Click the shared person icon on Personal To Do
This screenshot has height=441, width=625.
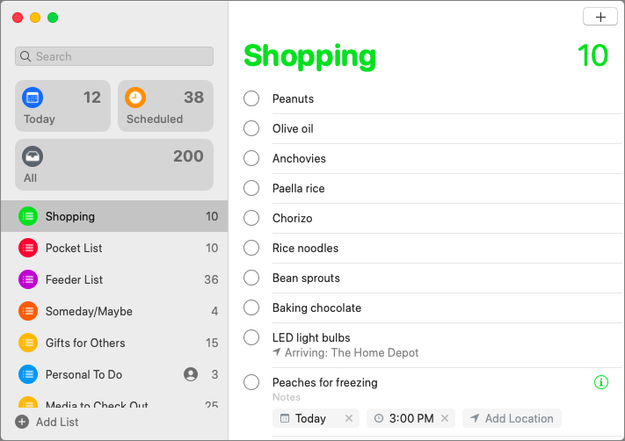191,374
